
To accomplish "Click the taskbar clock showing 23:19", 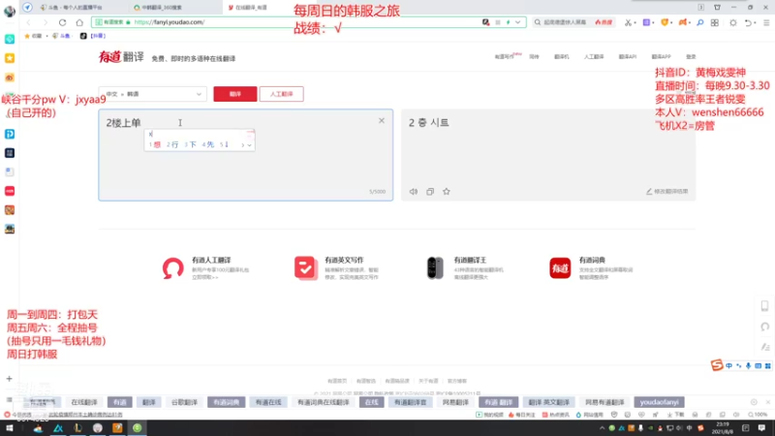I will (723, 428).
